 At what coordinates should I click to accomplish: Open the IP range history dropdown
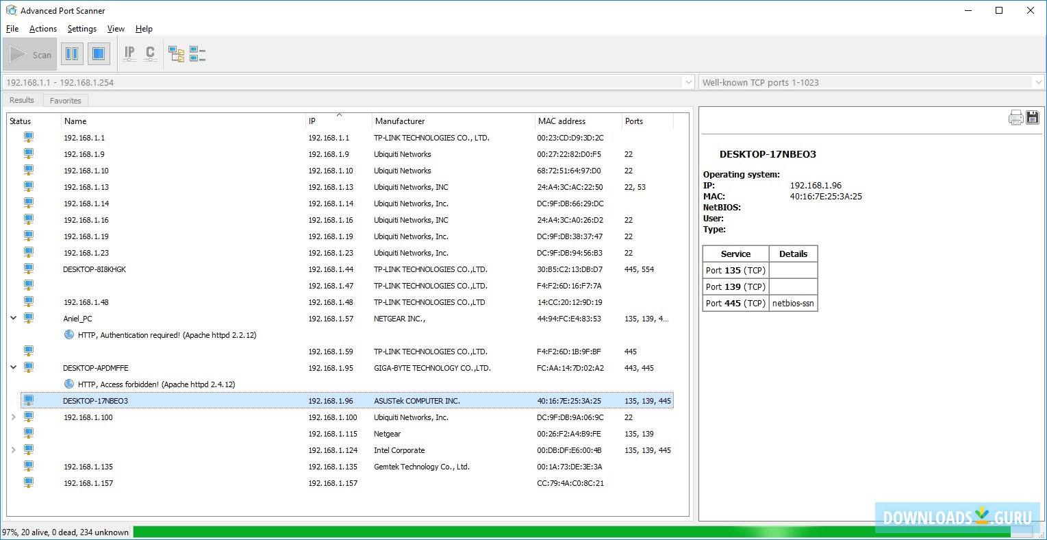pyautogui.click(x=689, y=82)
